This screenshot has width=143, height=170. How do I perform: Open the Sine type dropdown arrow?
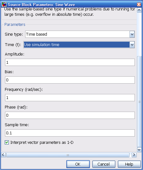coord(132,34)
